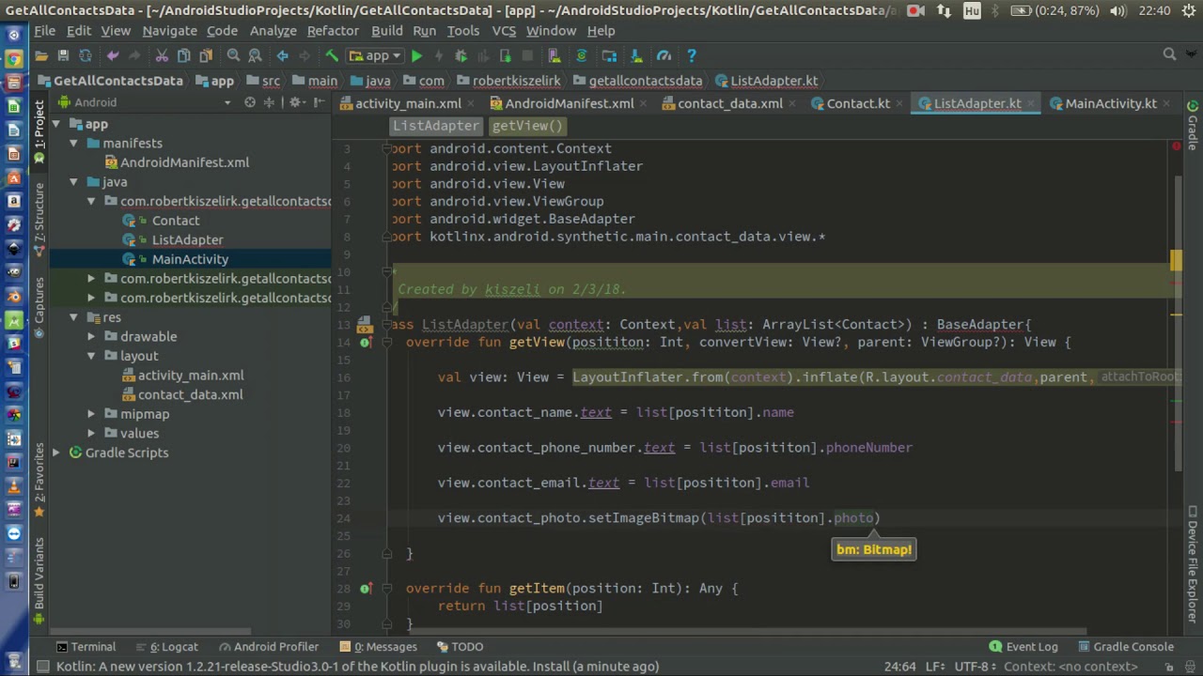Run the app with green play button
Viewport: 1203px width, 676px height.
416,56
